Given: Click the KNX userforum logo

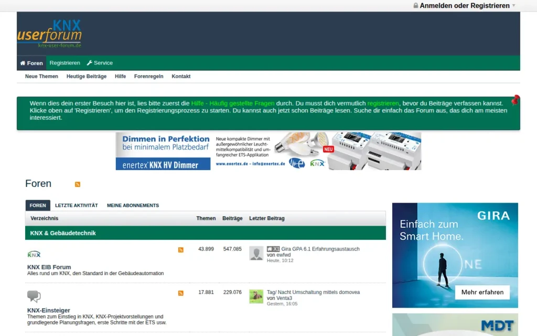Looking at the screenshot, I should [50, 33].
